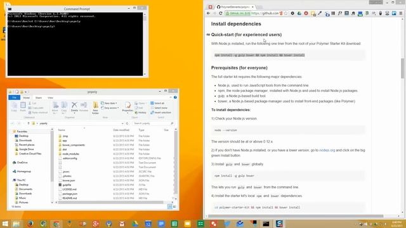Click the Search yopoly input field
This screenshot has width=406, height=228.
click(x=153, y=123)
